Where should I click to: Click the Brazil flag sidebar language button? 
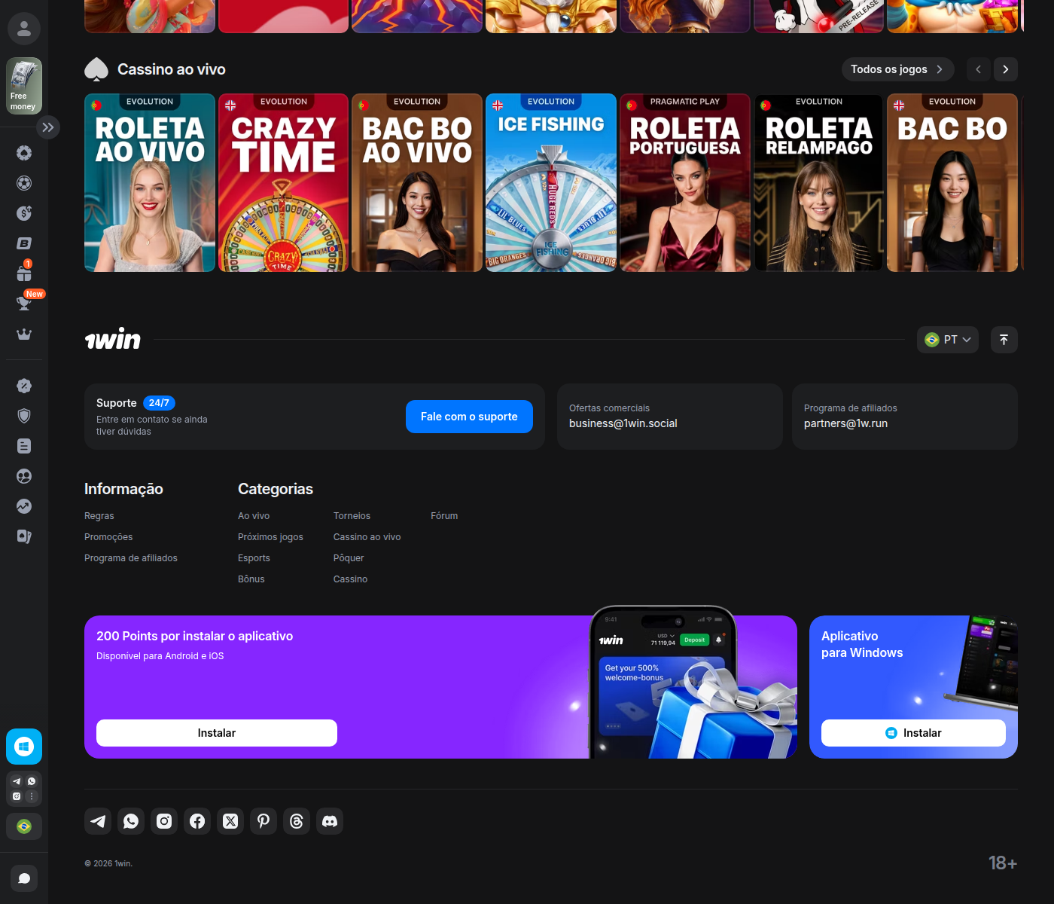pyautogui.click(x=24, y=826)
